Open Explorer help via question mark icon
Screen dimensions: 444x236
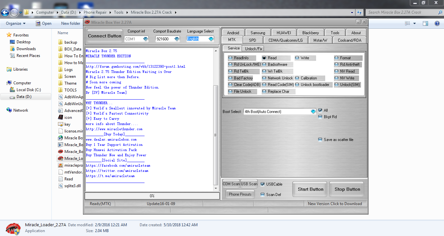pyautogui.click(x=437, y=23)
